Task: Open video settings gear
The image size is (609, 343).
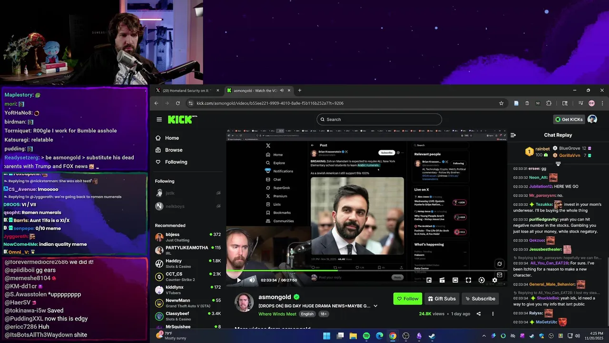Action: pyautogui.click(x=495, y=280)
